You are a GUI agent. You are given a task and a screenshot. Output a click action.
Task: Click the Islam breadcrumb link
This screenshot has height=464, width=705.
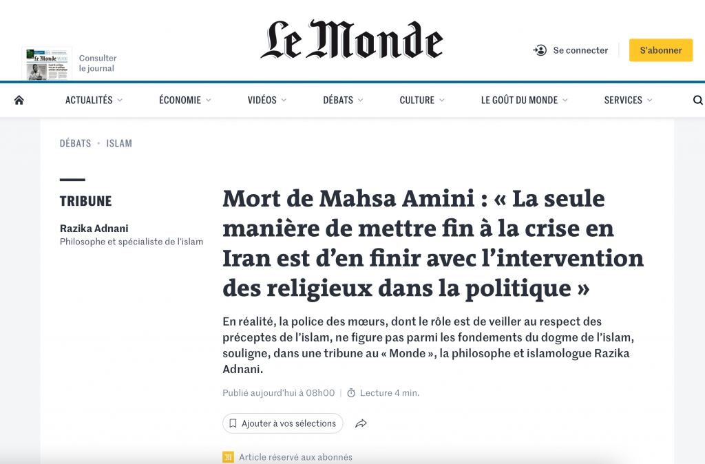[x=119, y=143]
